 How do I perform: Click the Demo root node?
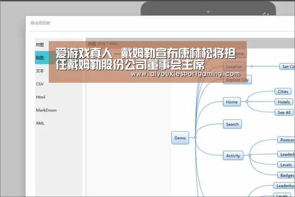[x=180, y=138]
